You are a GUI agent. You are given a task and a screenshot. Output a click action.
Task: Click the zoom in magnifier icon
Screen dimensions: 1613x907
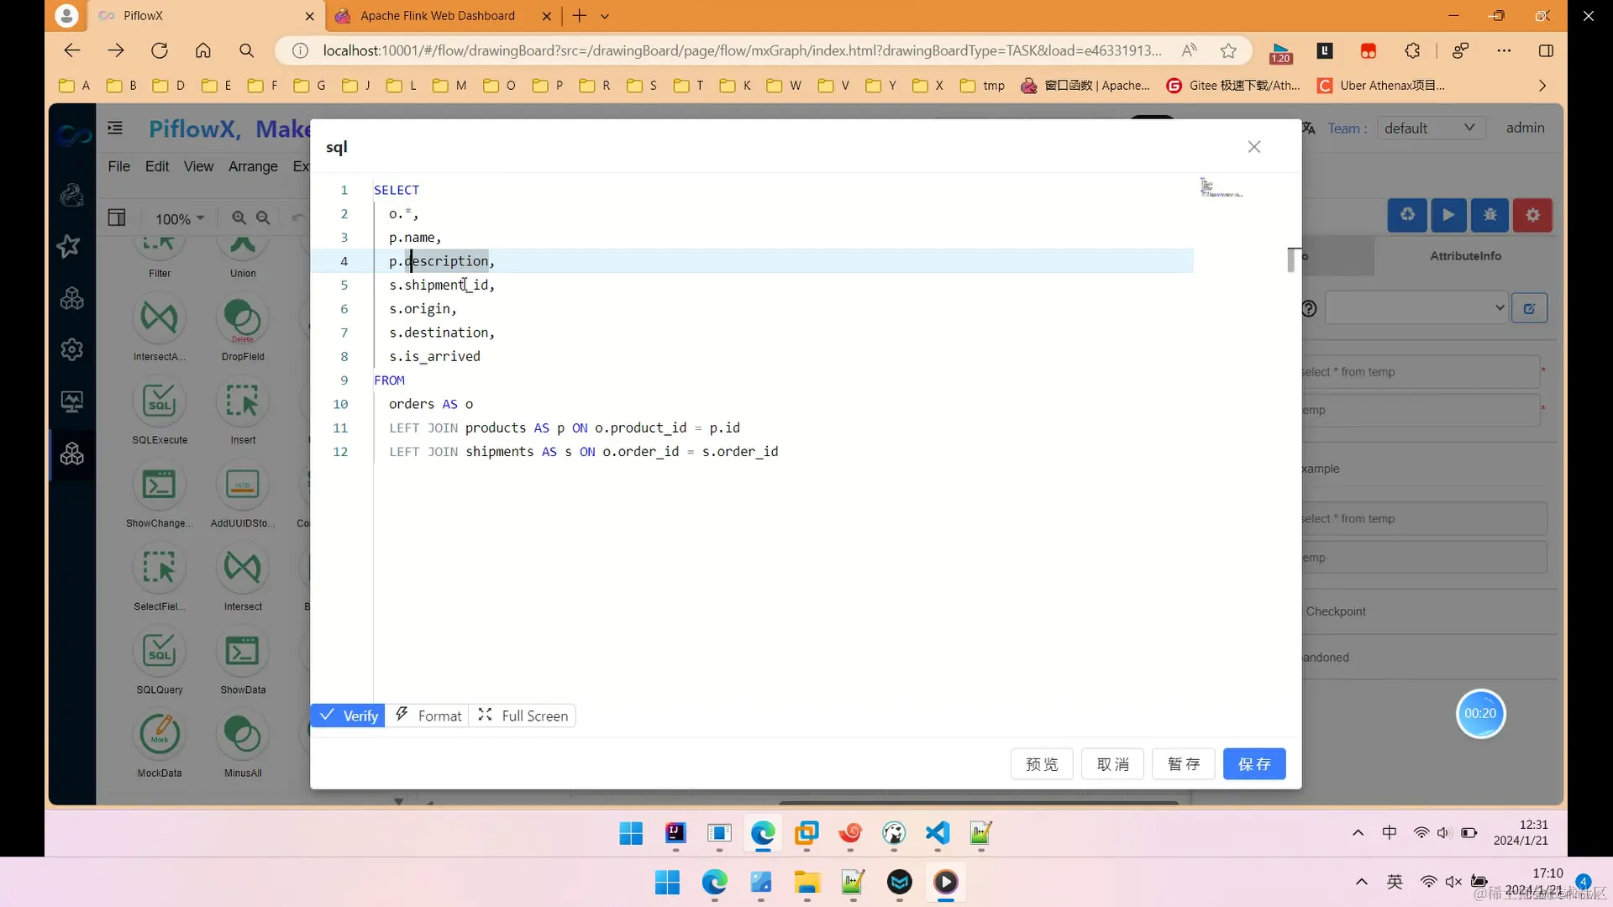point(239,218)
